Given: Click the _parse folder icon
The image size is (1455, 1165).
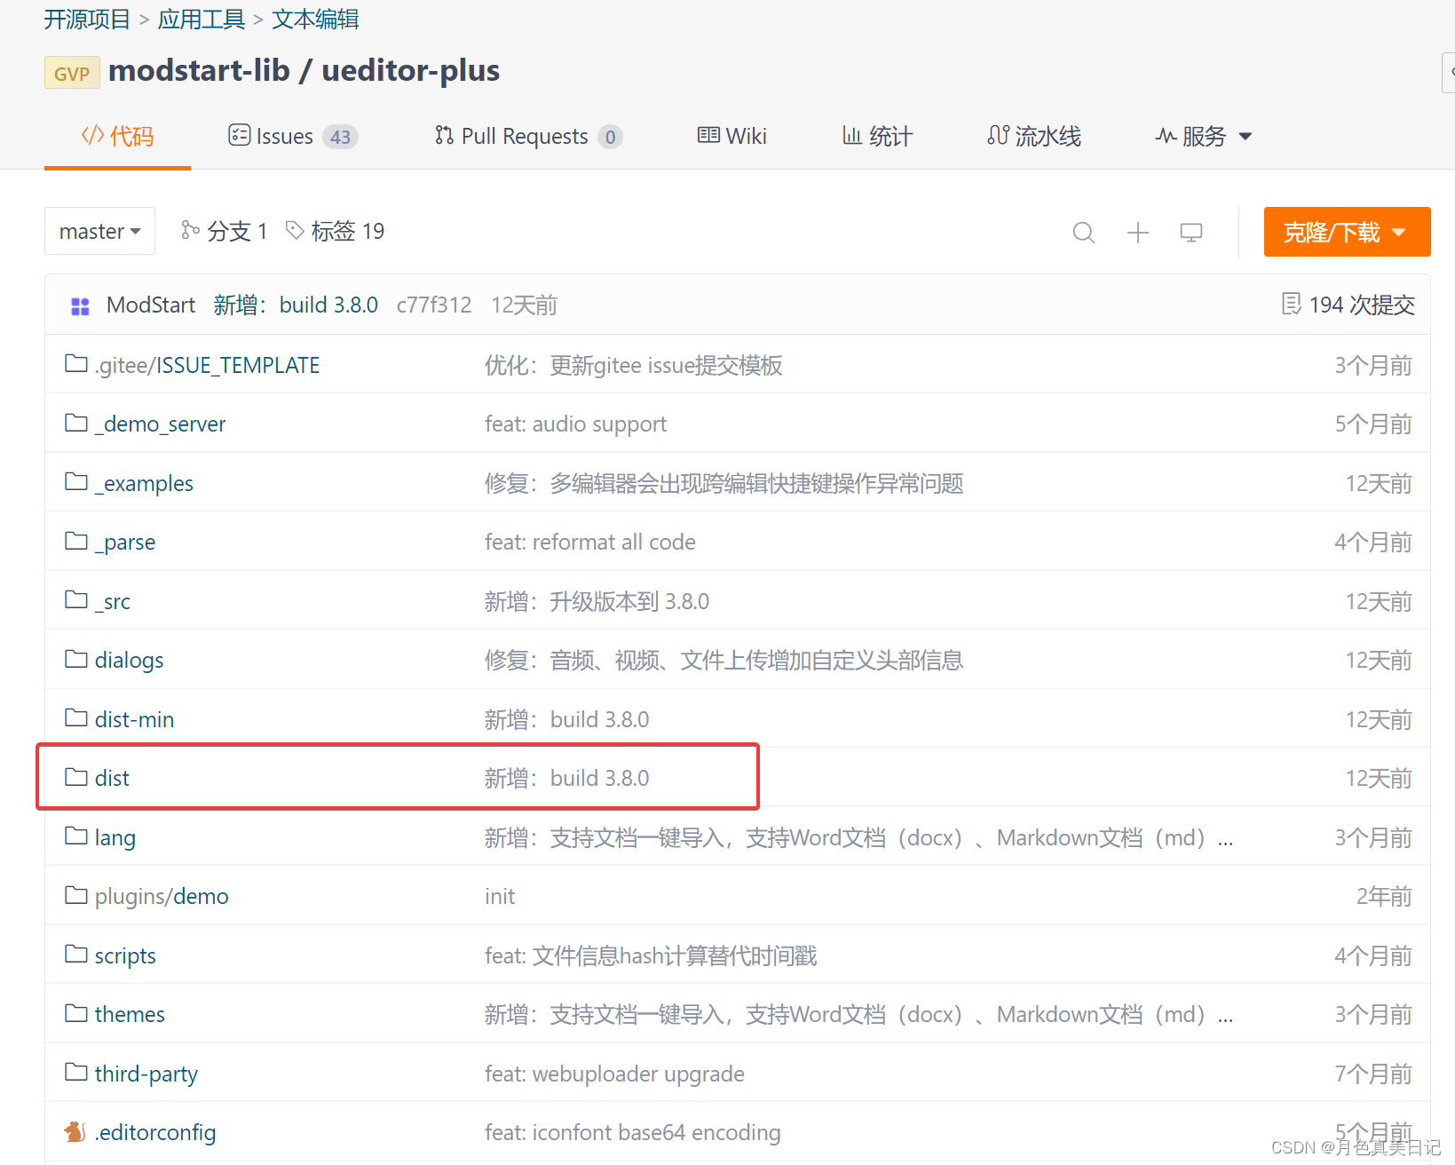Looking at the screenshot, I should 76,540.
